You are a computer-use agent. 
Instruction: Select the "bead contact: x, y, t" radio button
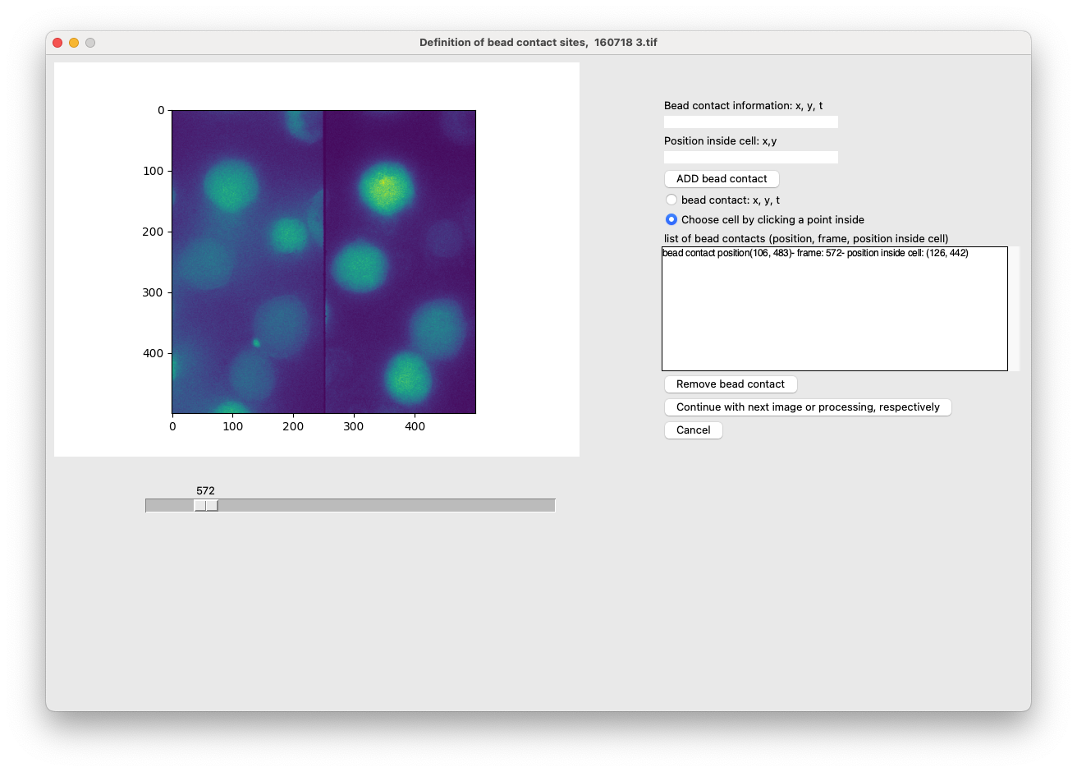point(671,200)
